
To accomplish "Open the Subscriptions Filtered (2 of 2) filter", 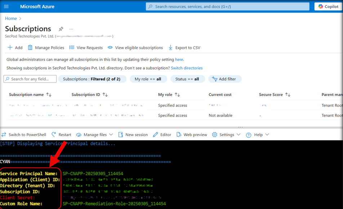I will click(92, 79).
